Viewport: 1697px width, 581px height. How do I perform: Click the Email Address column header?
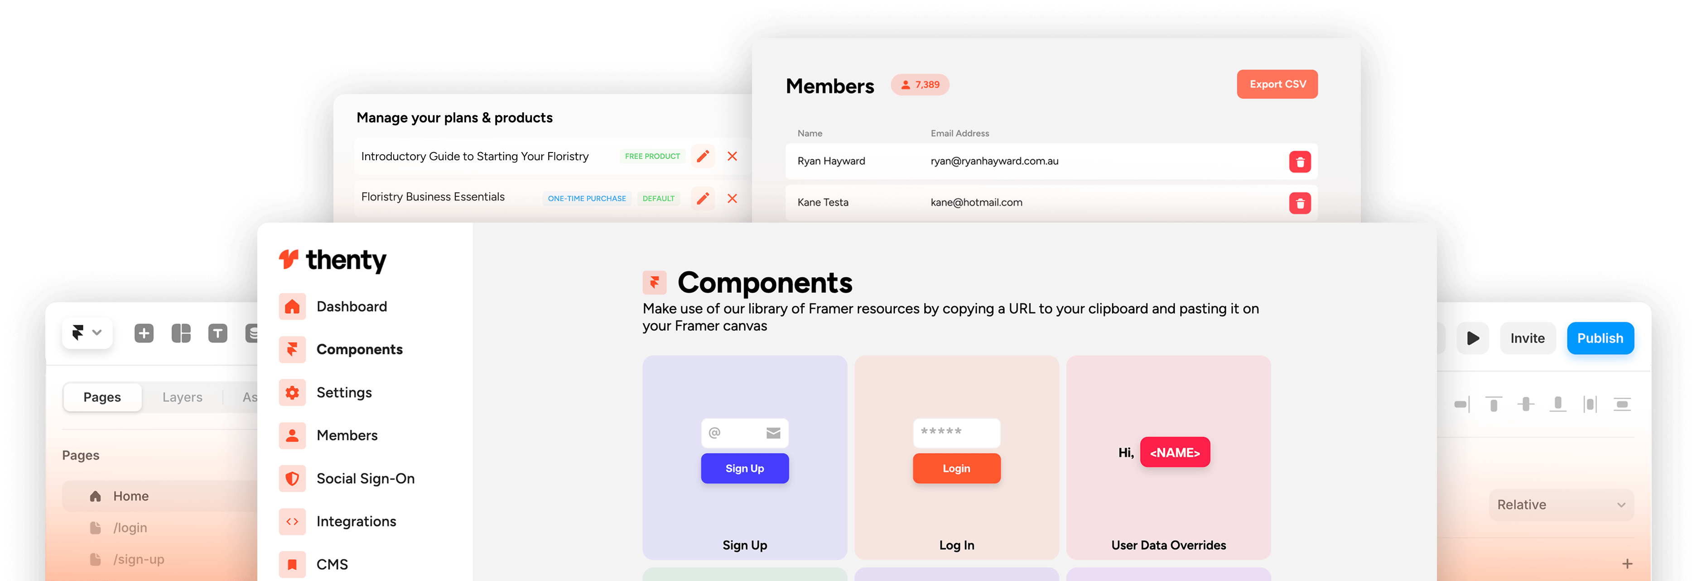pyautogui.click(x=960, y=133)
